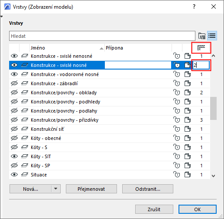The width and height of the screenshot is (224, 219).
Task: Click the Přejmenovat button
Action: (x=91, y=189)
